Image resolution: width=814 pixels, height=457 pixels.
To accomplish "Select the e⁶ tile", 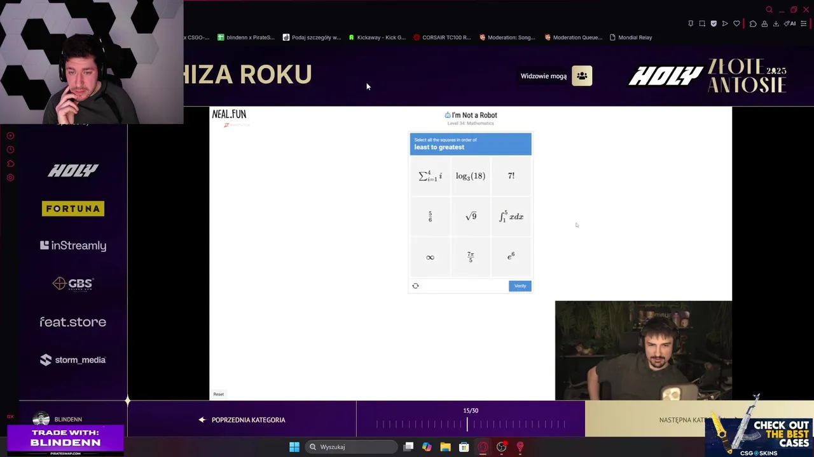I will coord(511,257).
